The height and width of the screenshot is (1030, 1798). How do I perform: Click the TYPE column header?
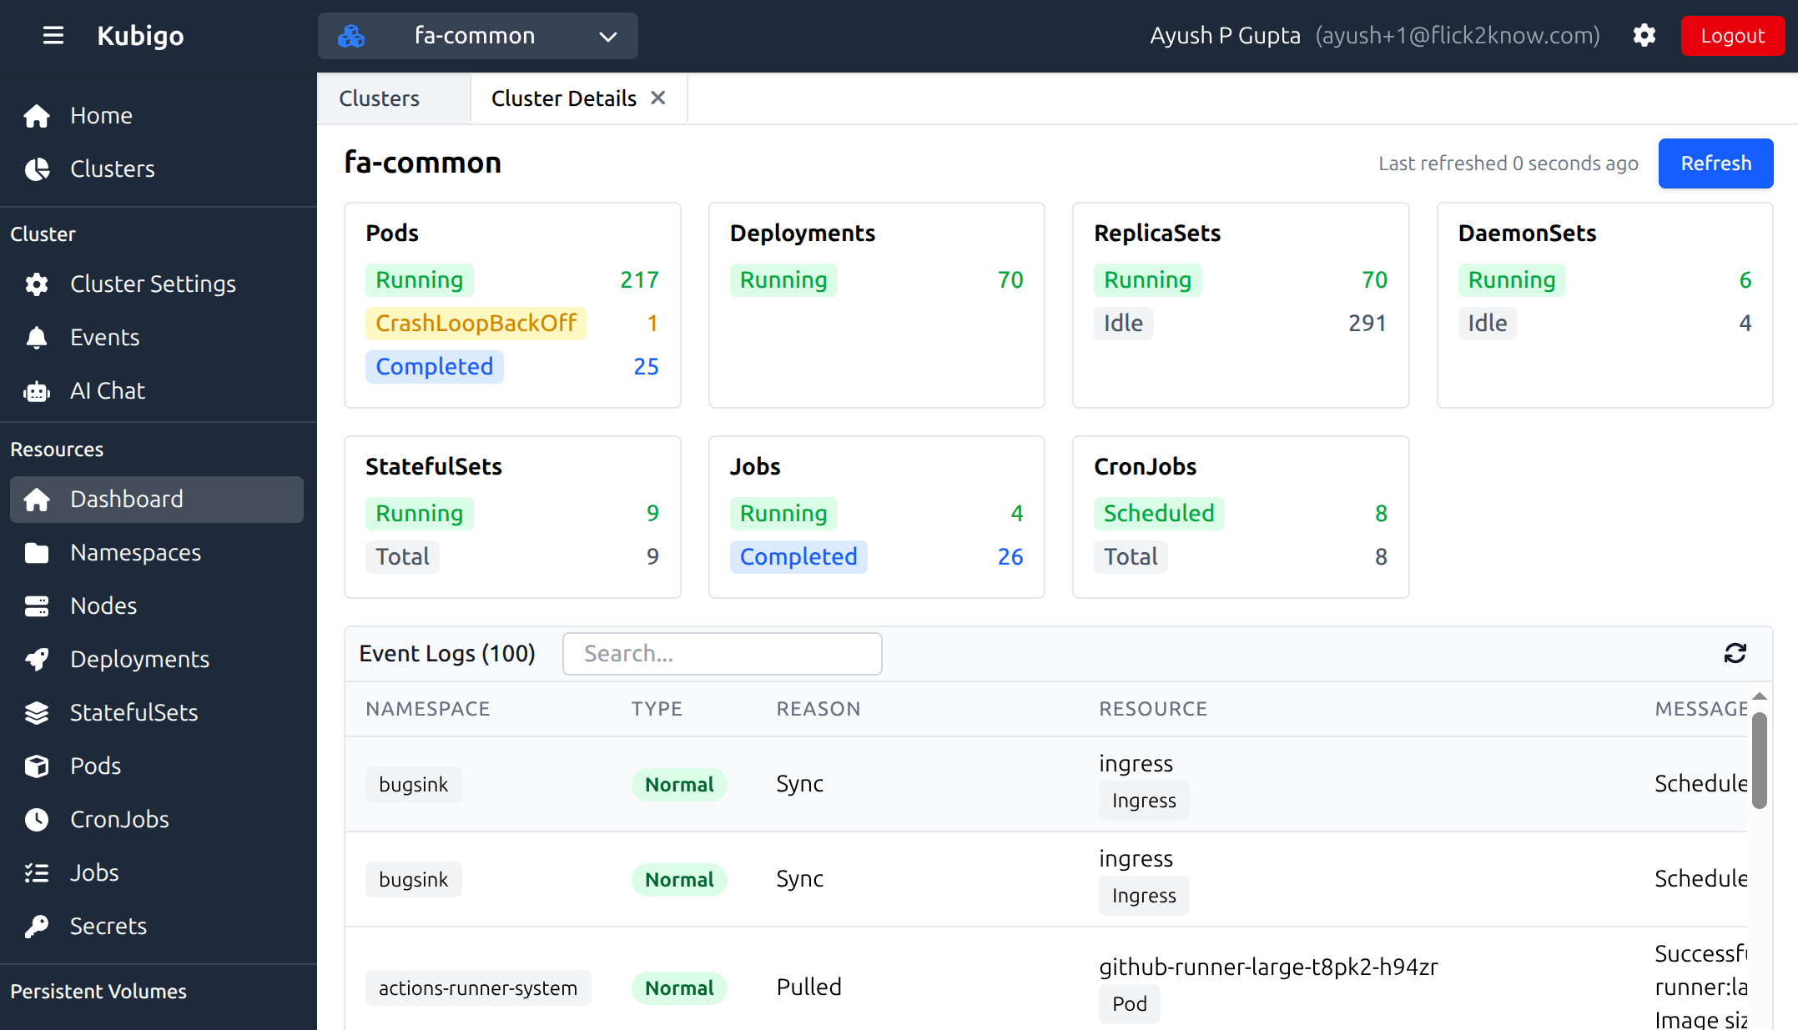point(657,709)
